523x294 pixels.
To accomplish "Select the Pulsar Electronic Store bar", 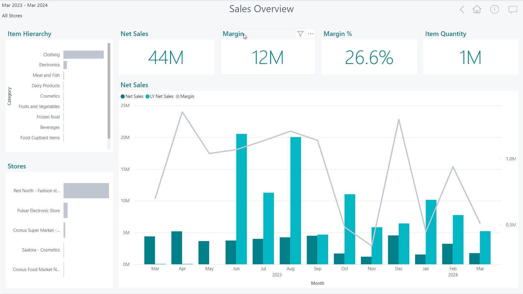I will [66, 211].
